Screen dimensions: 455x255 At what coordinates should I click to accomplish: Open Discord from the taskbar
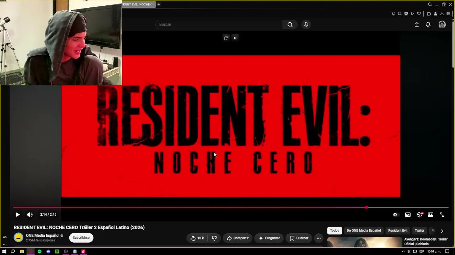click(x=48, y=251)
